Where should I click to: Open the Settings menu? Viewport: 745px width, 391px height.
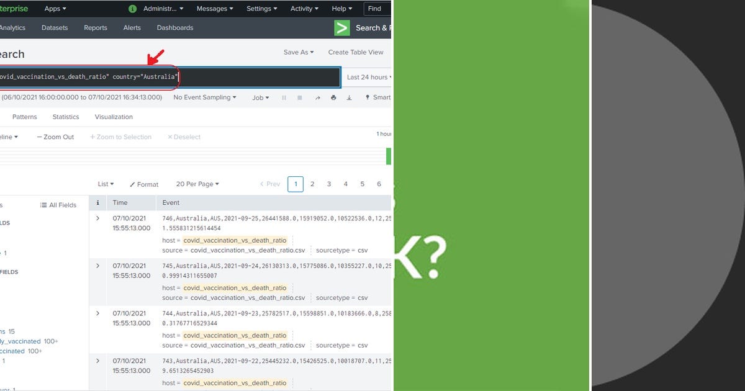261,9
